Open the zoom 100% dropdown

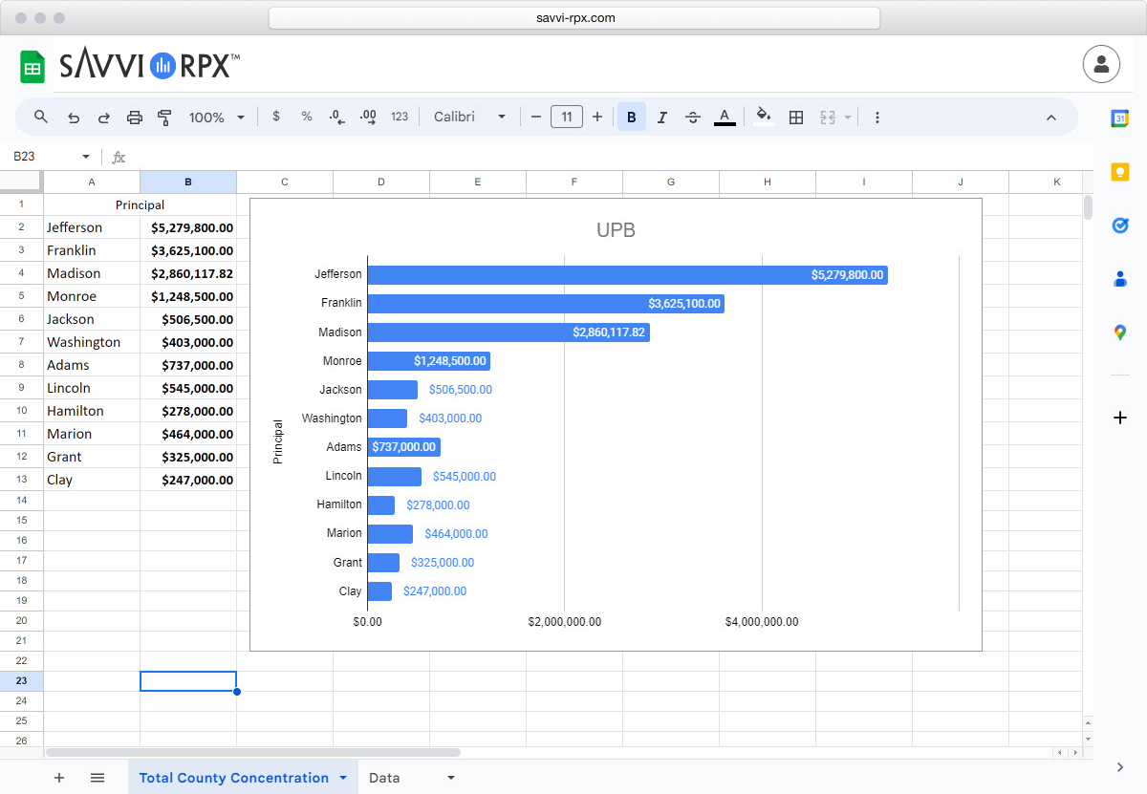tap(217, 117)
